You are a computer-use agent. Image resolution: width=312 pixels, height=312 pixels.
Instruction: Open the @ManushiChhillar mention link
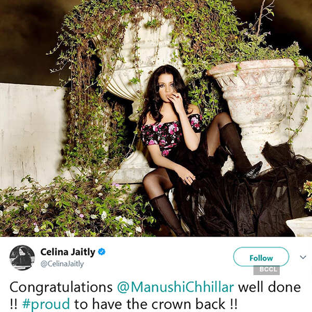click(176, 288)
